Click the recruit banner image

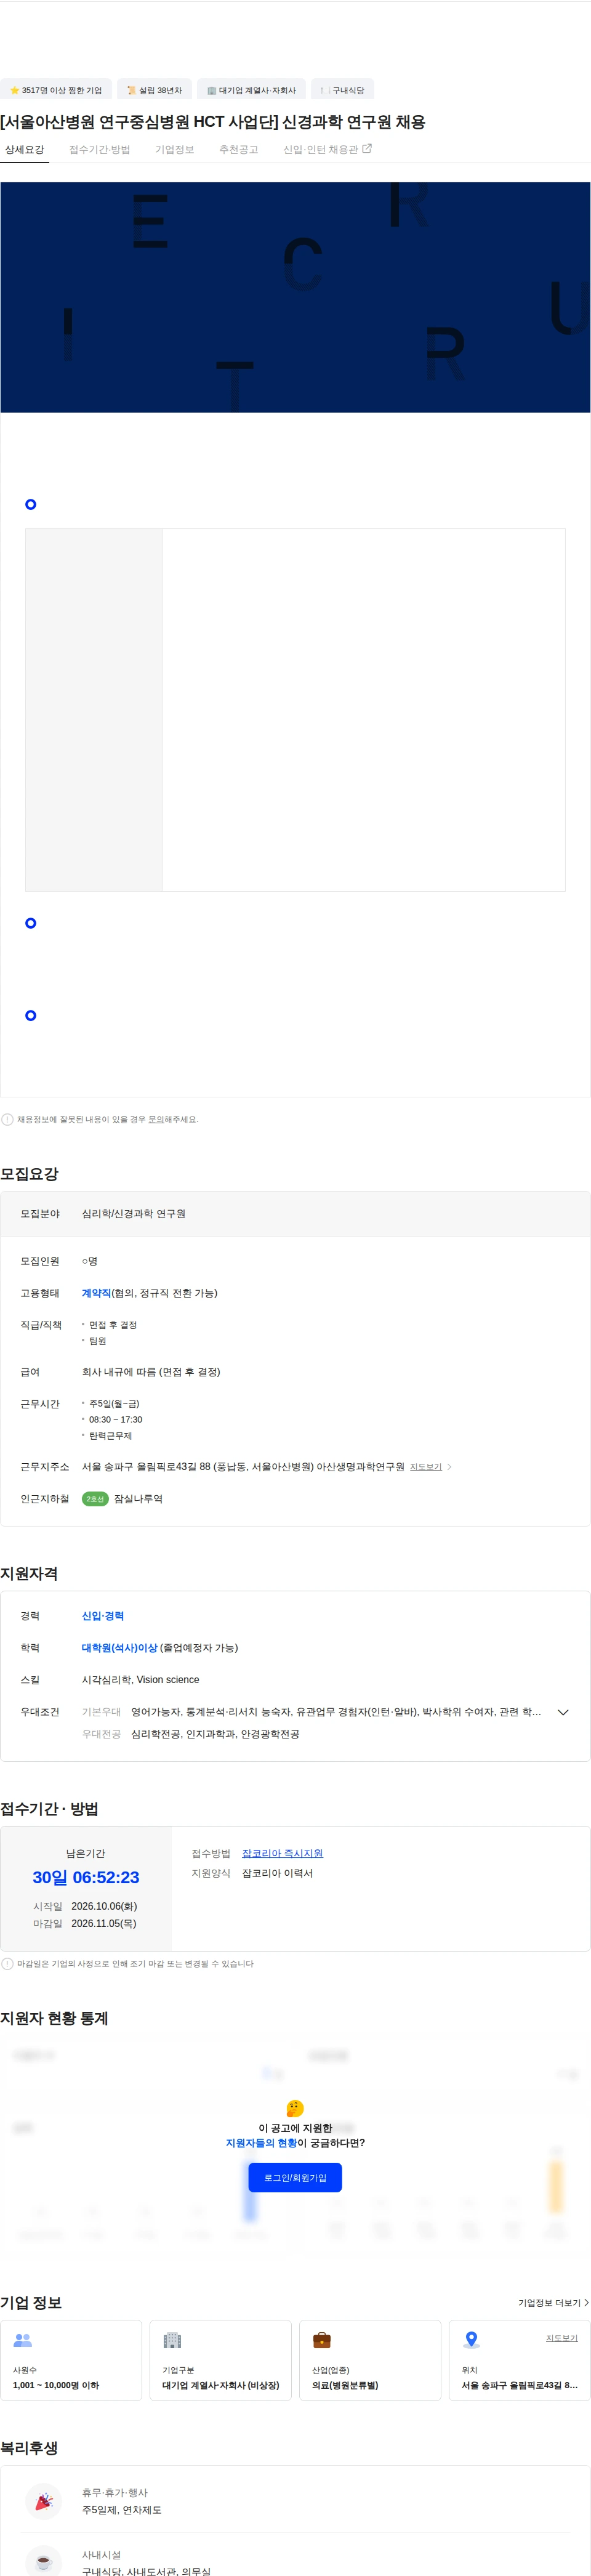[x=295, y=297]
